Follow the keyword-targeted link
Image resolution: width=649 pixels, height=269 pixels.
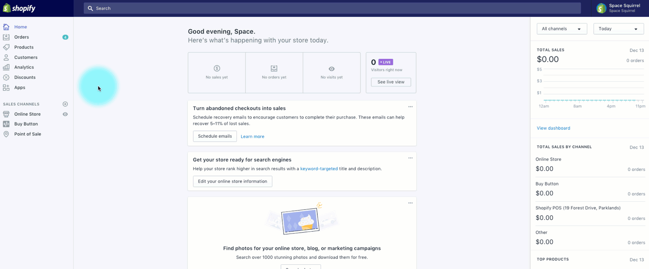pos(319,169)
